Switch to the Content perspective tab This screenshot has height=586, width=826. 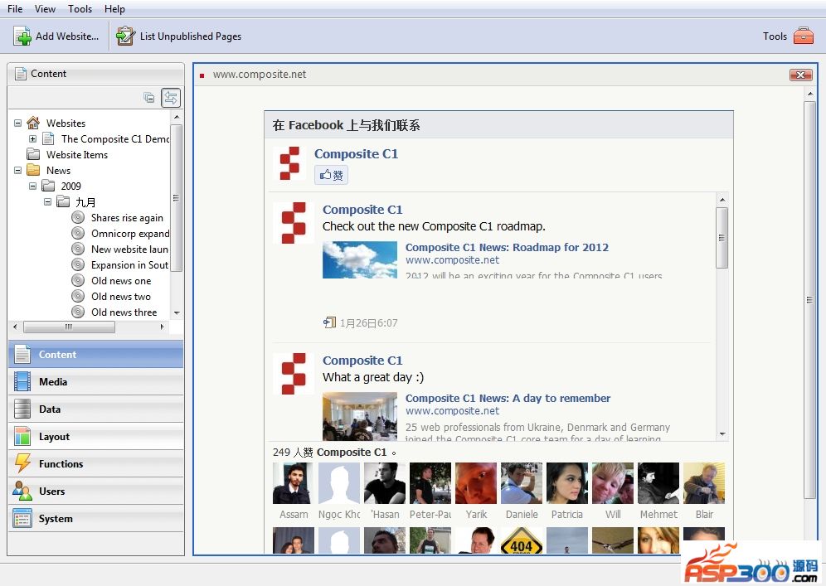(x=96, y=355)
